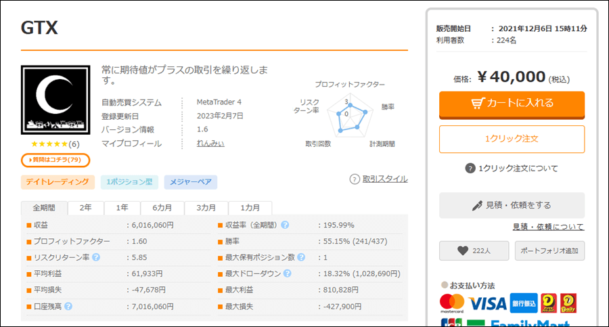Select the 2年 period tab
The width and height of the screenshot is (609, 327).
coord(85,208)
